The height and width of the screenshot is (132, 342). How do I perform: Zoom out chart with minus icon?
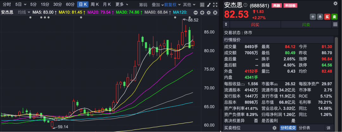pos(195,12)
